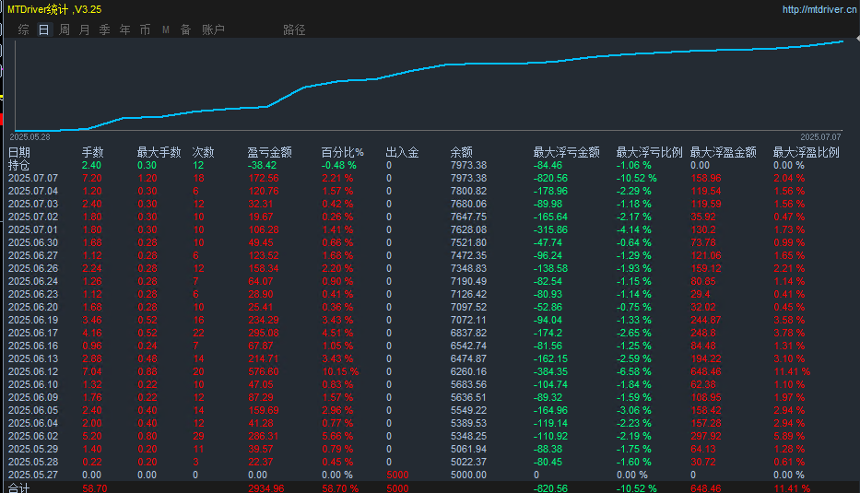Click chart start date 2025.05.28
This screenshot has height=493, width=860.
(29, 137)
